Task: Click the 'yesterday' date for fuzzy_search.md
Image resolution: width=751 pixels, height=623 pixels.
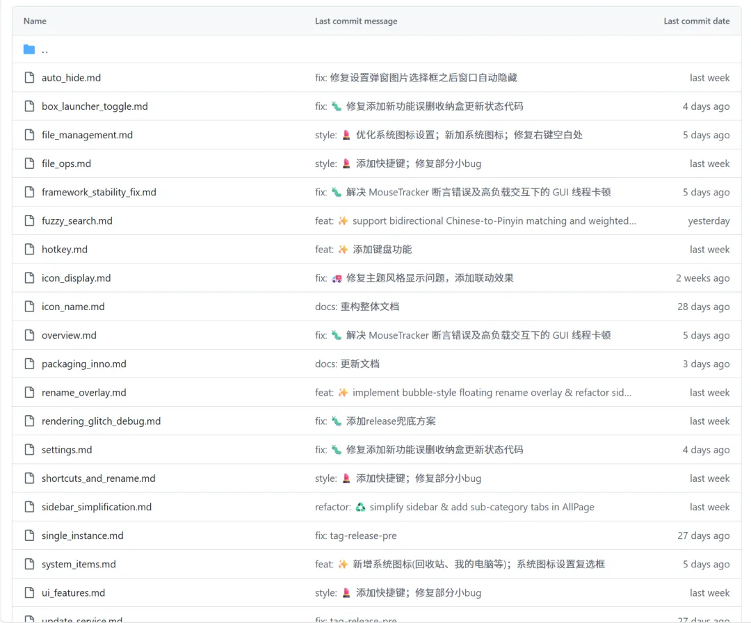Action: (709, 220)
